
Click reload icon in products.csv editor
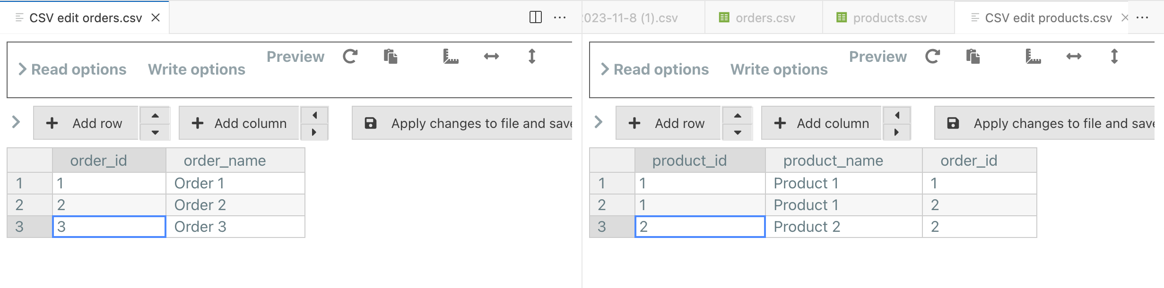pyautogui.click(x=933, y=57)
